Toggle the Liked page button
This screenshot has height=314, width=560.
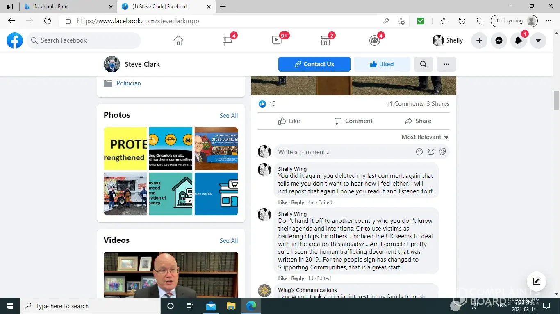coord(382,64)
